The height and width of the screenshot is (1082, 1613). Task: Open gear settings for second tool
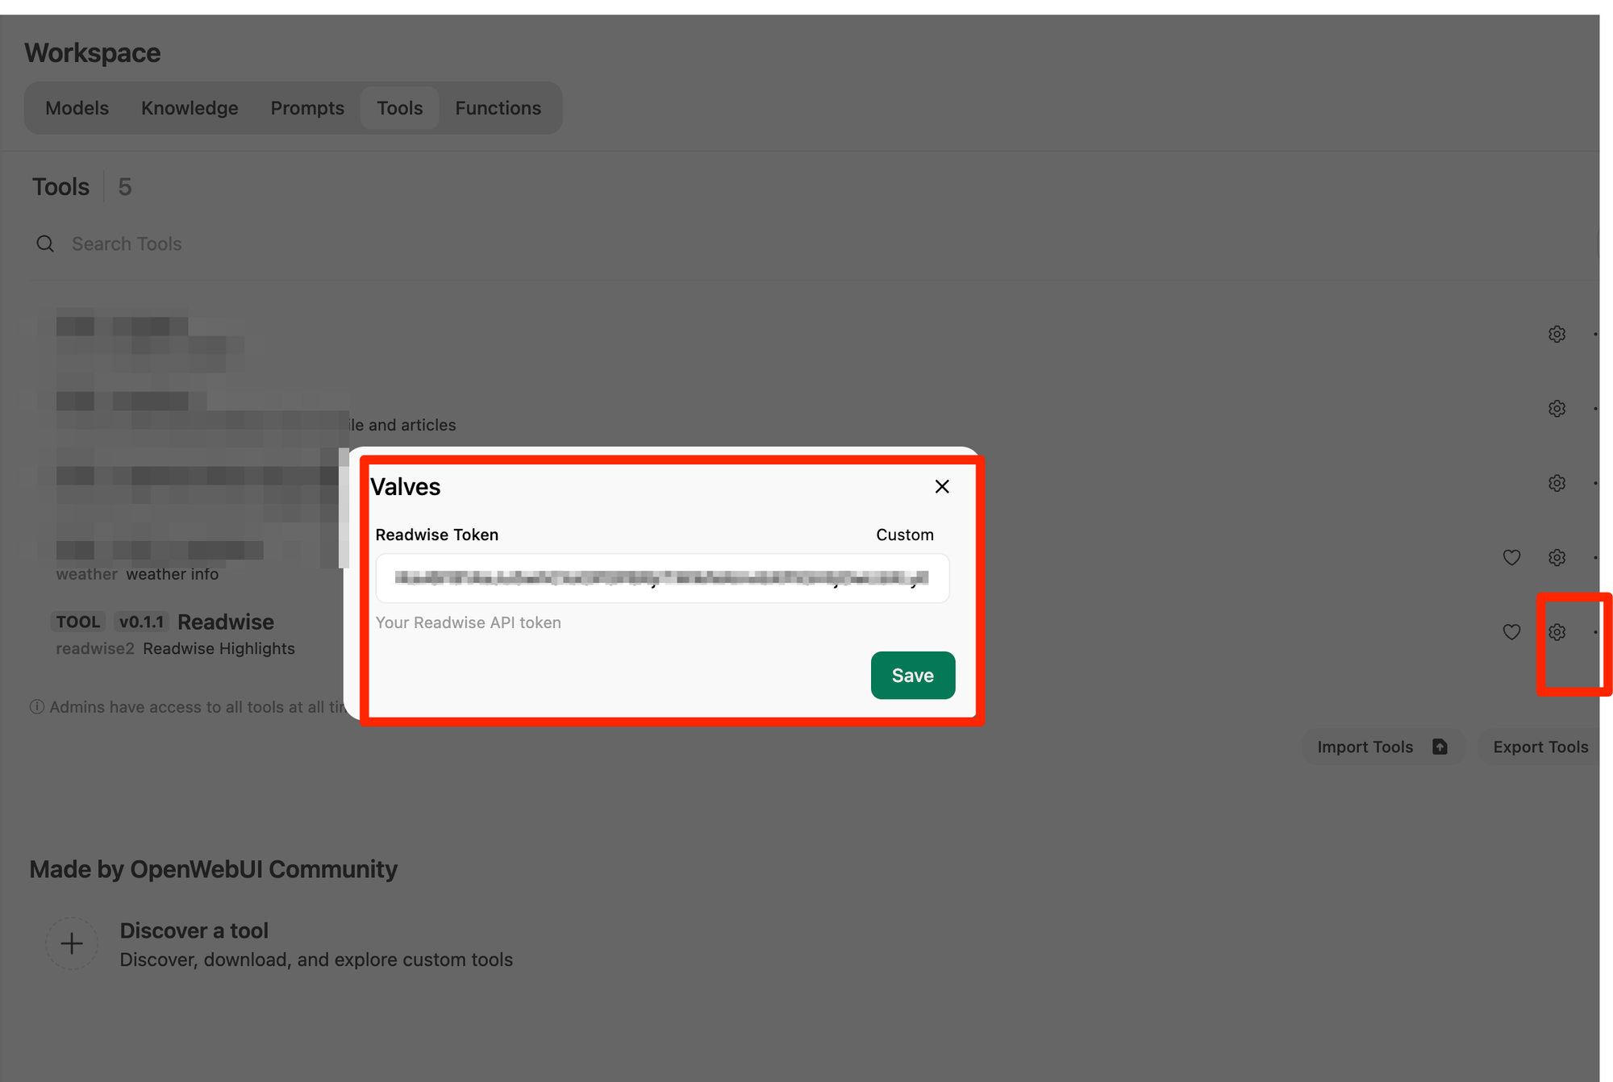pos(1557,409)
